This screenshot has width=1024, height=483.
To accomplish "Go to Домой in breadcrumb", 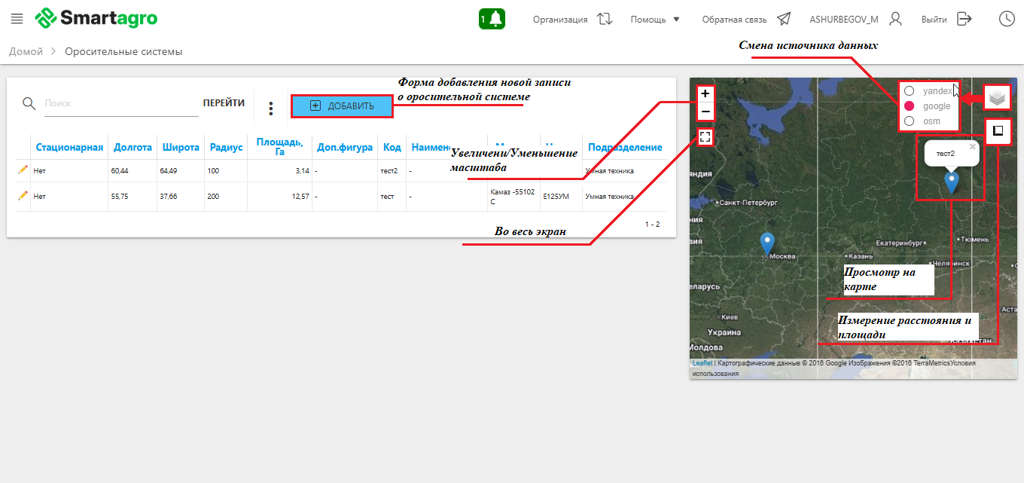I will point(25,52).
